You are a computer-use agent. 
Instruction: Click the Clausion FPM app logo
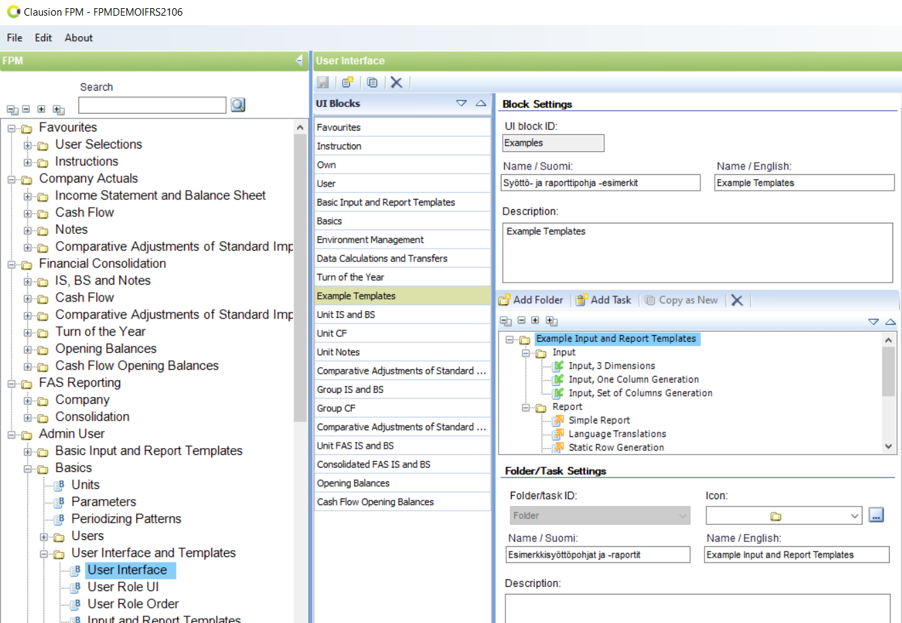point(13,12)
